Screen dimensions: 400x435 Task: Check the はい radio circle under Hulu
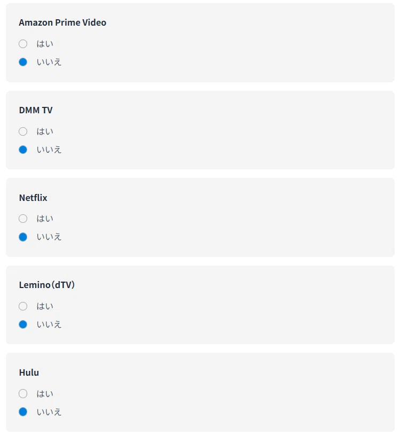[x=23, y=393]
